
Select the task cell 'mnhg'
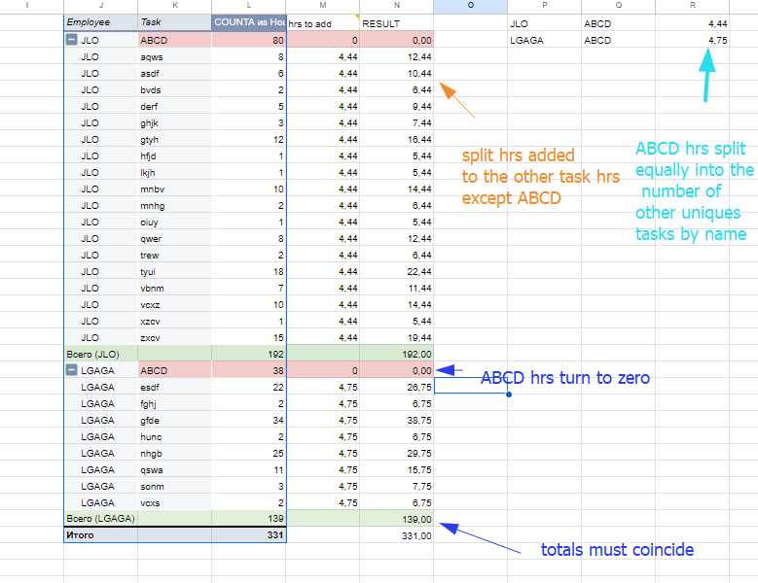click(174, 206)
